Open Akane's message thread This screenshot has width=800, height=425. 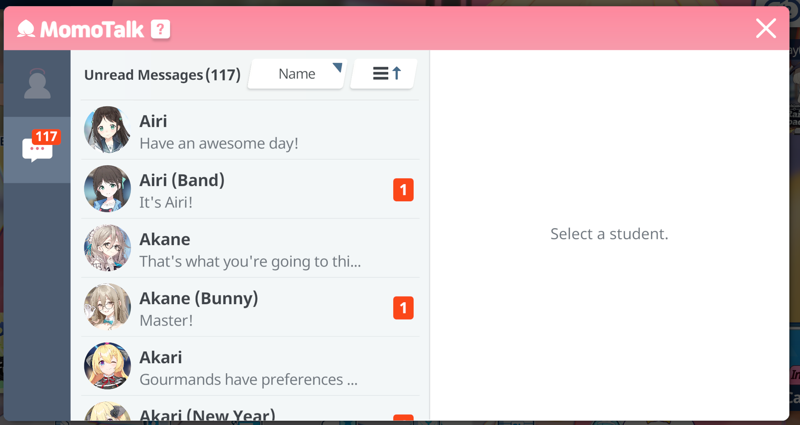249,249
